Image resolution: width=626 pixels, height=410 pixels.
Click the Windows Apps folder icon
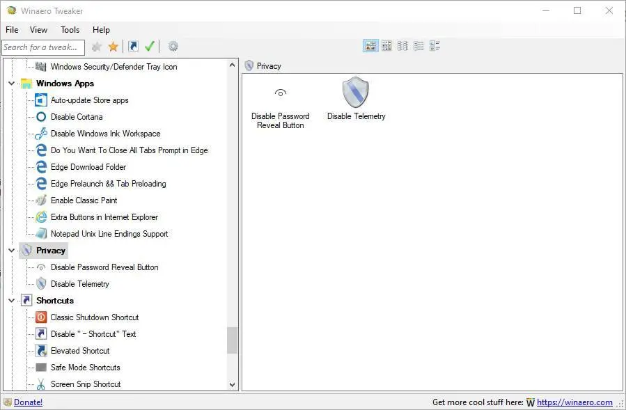pos(26,84)
